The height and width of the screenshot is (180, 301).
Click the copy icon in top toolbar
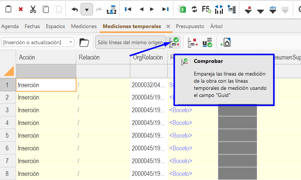pyautogui.click(x=46, y=9)
